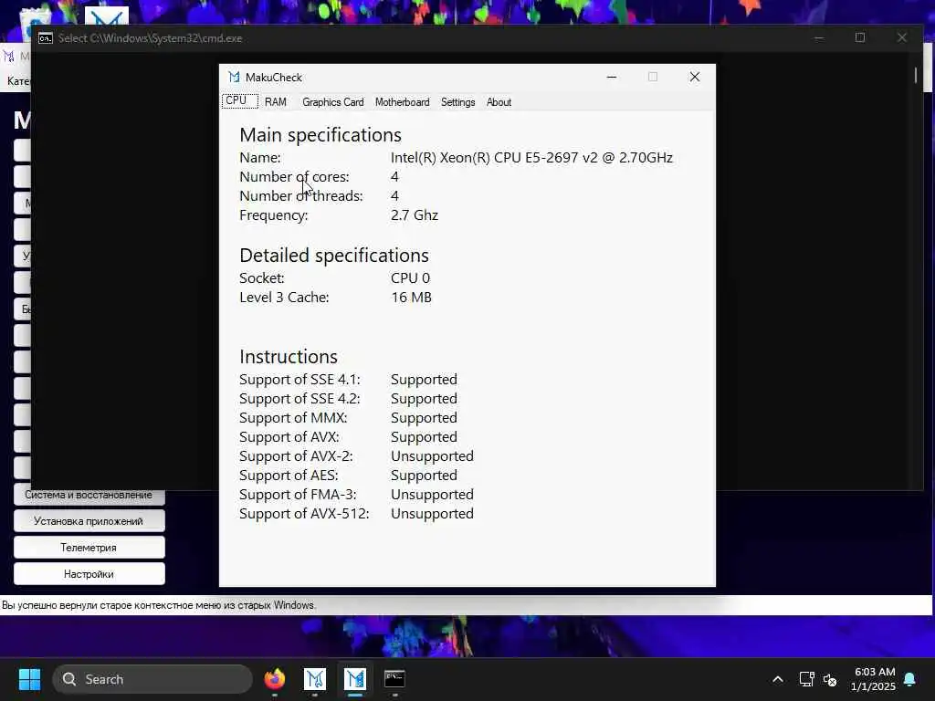This screenshot has width=935, height=701.
Task: Minimize the cmd.exe window
Action: click(819, 37)
